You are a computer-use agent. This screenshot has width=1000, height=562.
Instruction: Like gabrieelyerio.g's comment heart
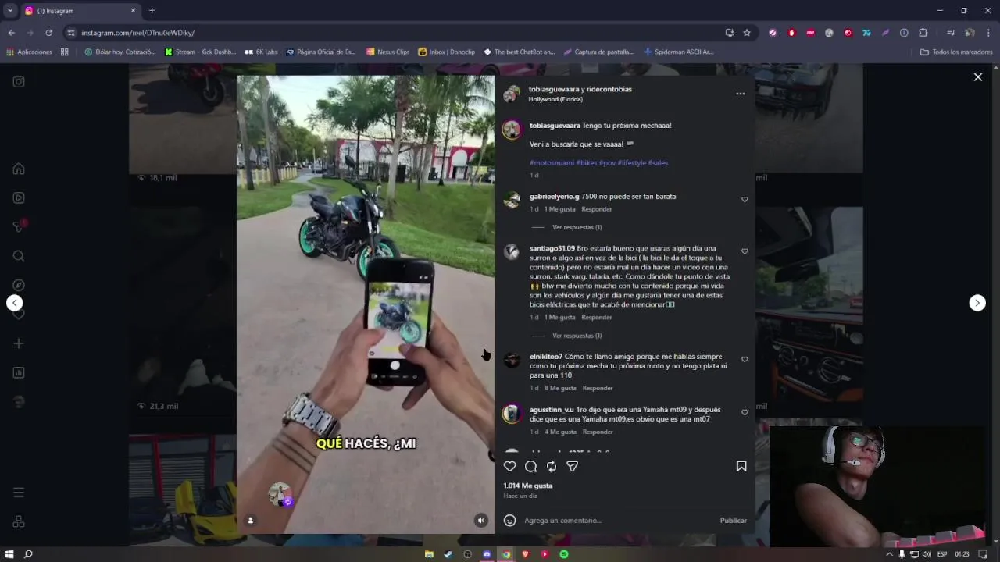[745, 200]
